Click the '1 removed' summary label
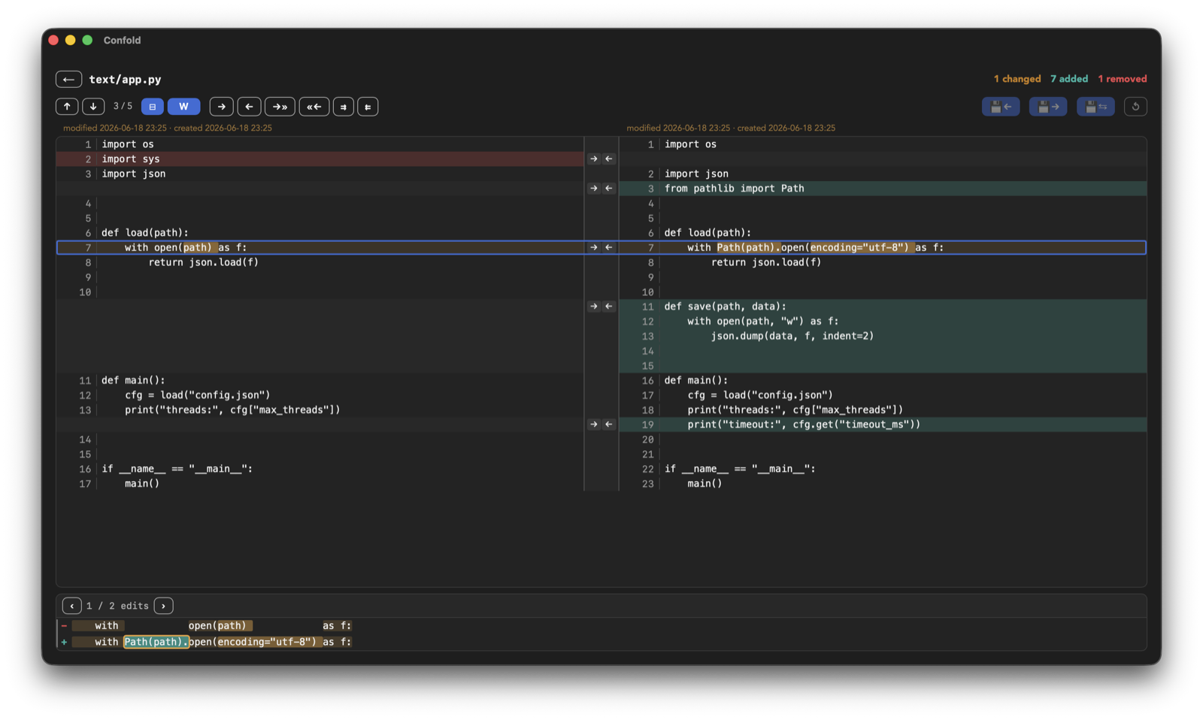Screen dimensions: 1203x720 pyautogui.click(x=1122, y=79)
